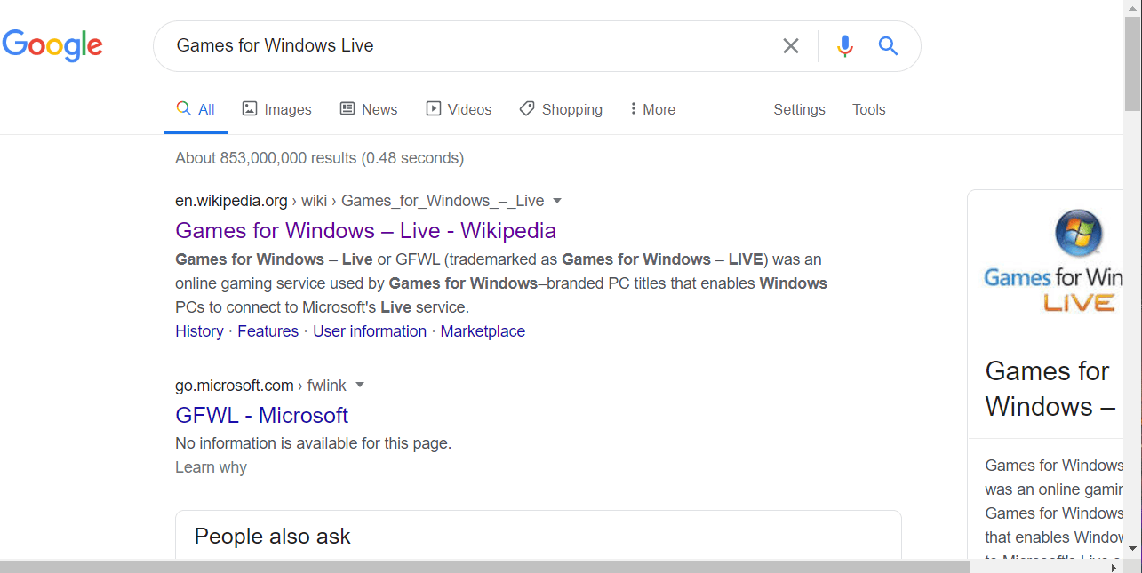
Task: Go to the Videos tab
Action: [x=459, y=109]
